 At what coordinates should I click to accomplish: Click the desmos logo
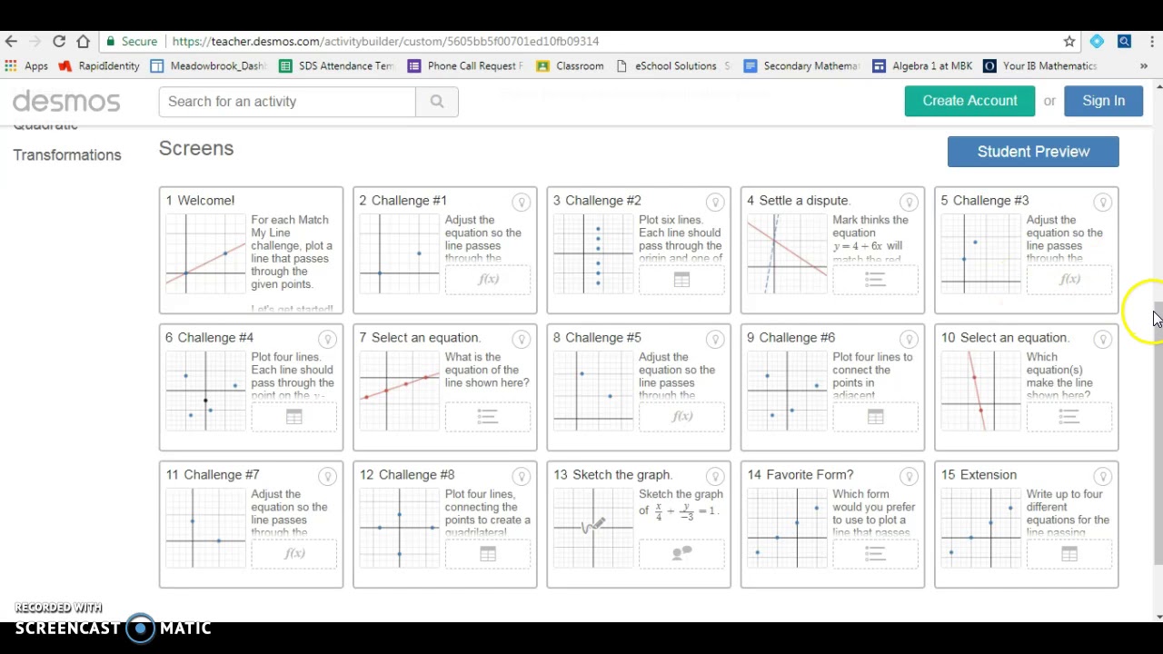(x=66, y=101)
